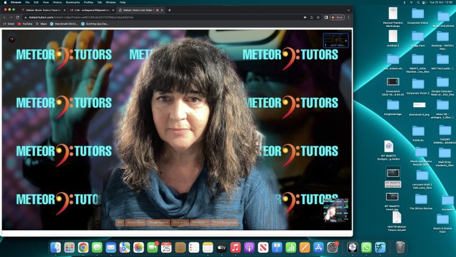
Task: Open the Apple menu
Action: [5, 2]
